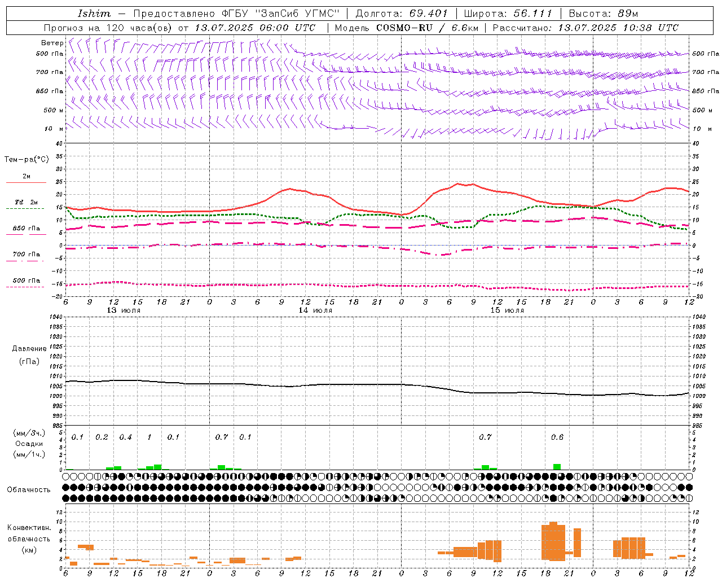Click the "Облачность" cloud cover label
The image size is (722, 578).
point(29,490)
